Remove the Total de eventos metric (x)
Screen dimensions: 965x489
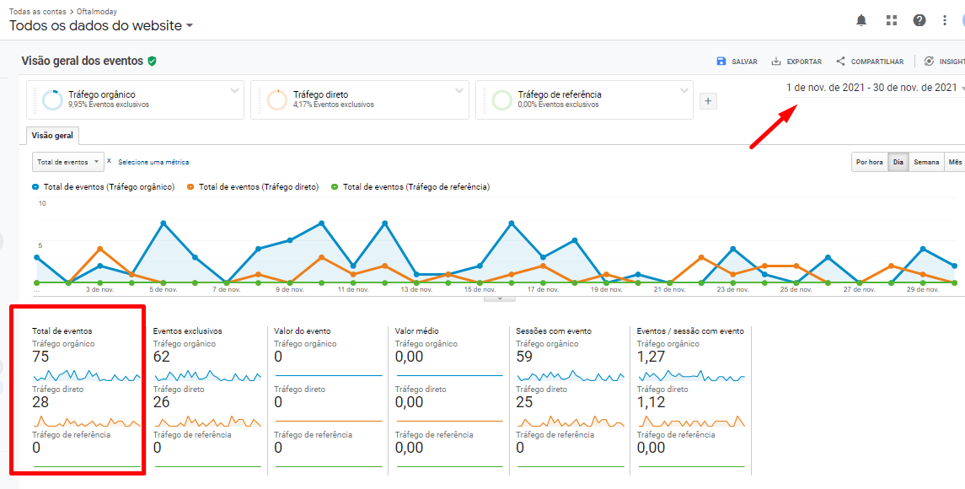tap(109, 161)
